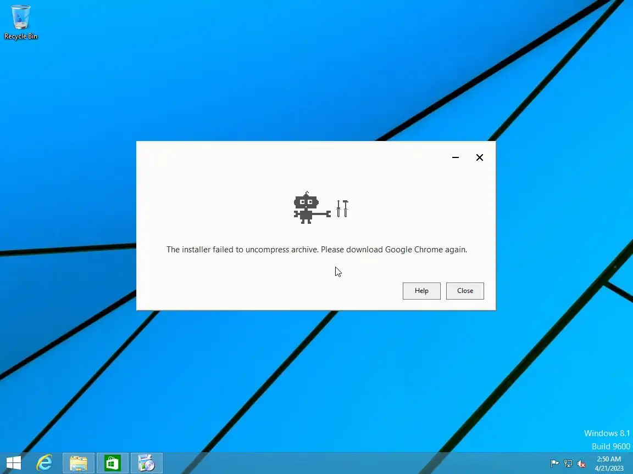Click the Close button in installer dialog
This screenshot has width=633, height=474.
[x=465, y=291]
